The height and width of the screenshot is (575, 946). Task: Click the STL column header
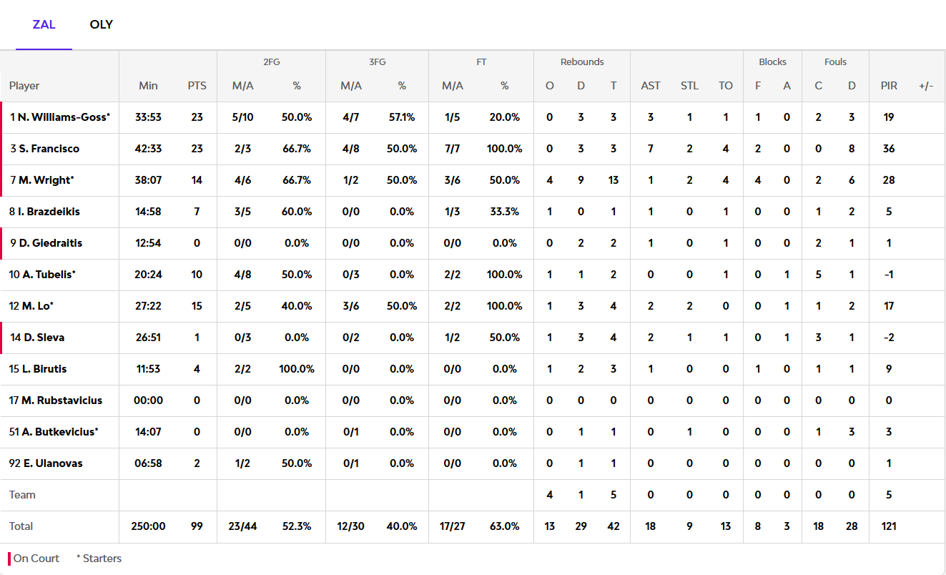coord(689,86)
